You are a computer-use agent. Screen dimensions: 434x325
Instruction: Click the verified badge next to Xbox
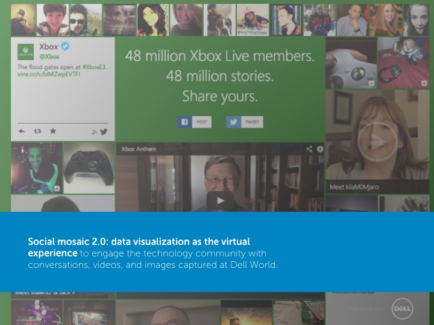pyautogui.click(x=65, y=46)
